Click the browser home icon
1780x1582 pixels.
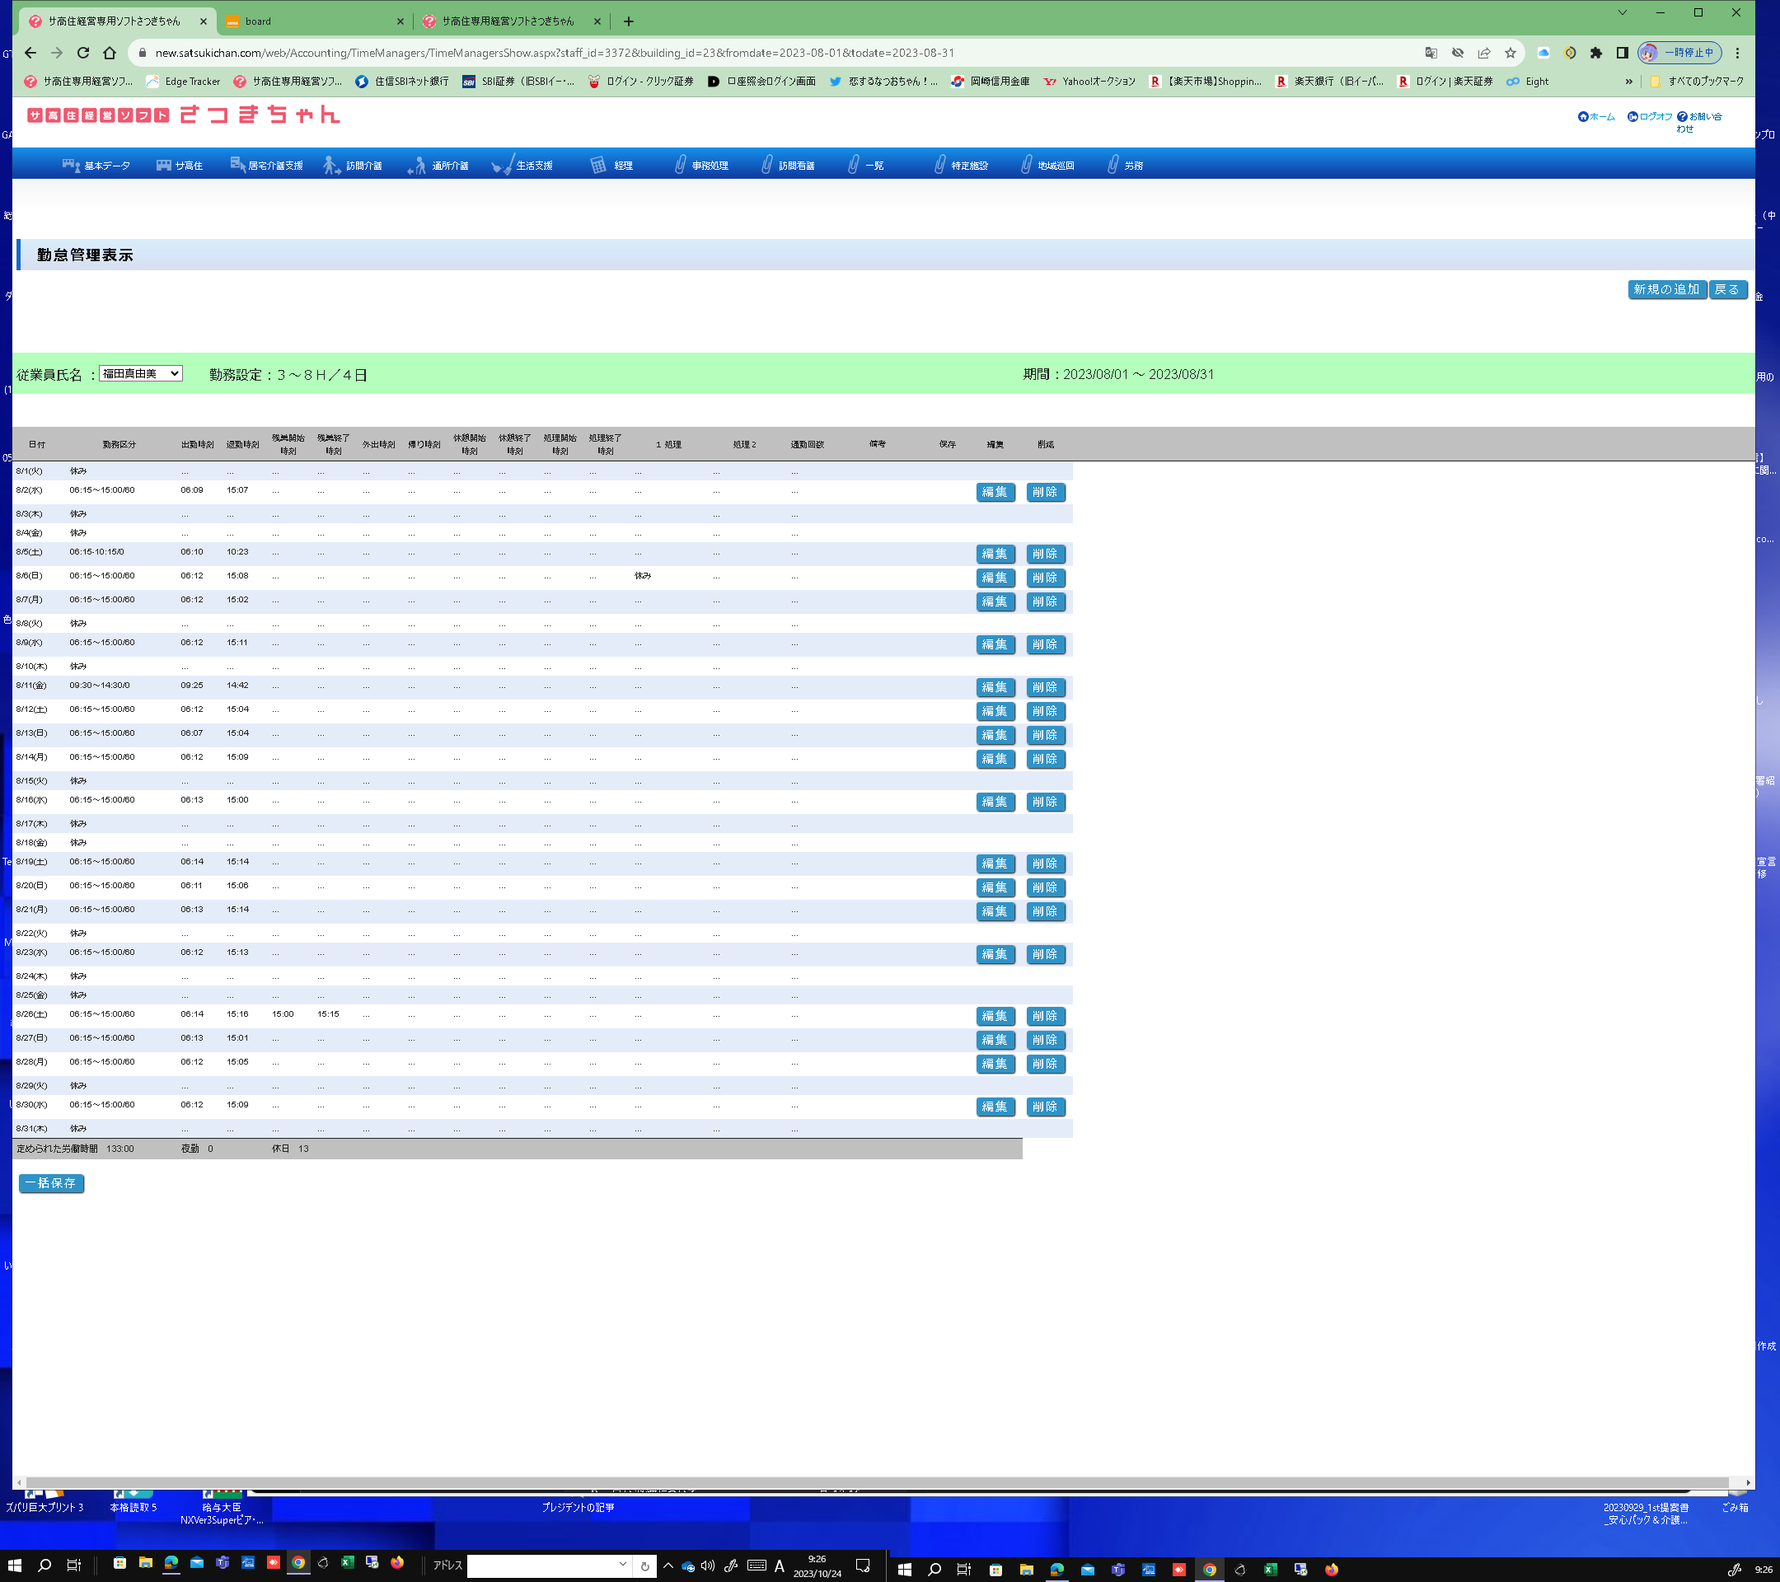(x=110, y=53)
